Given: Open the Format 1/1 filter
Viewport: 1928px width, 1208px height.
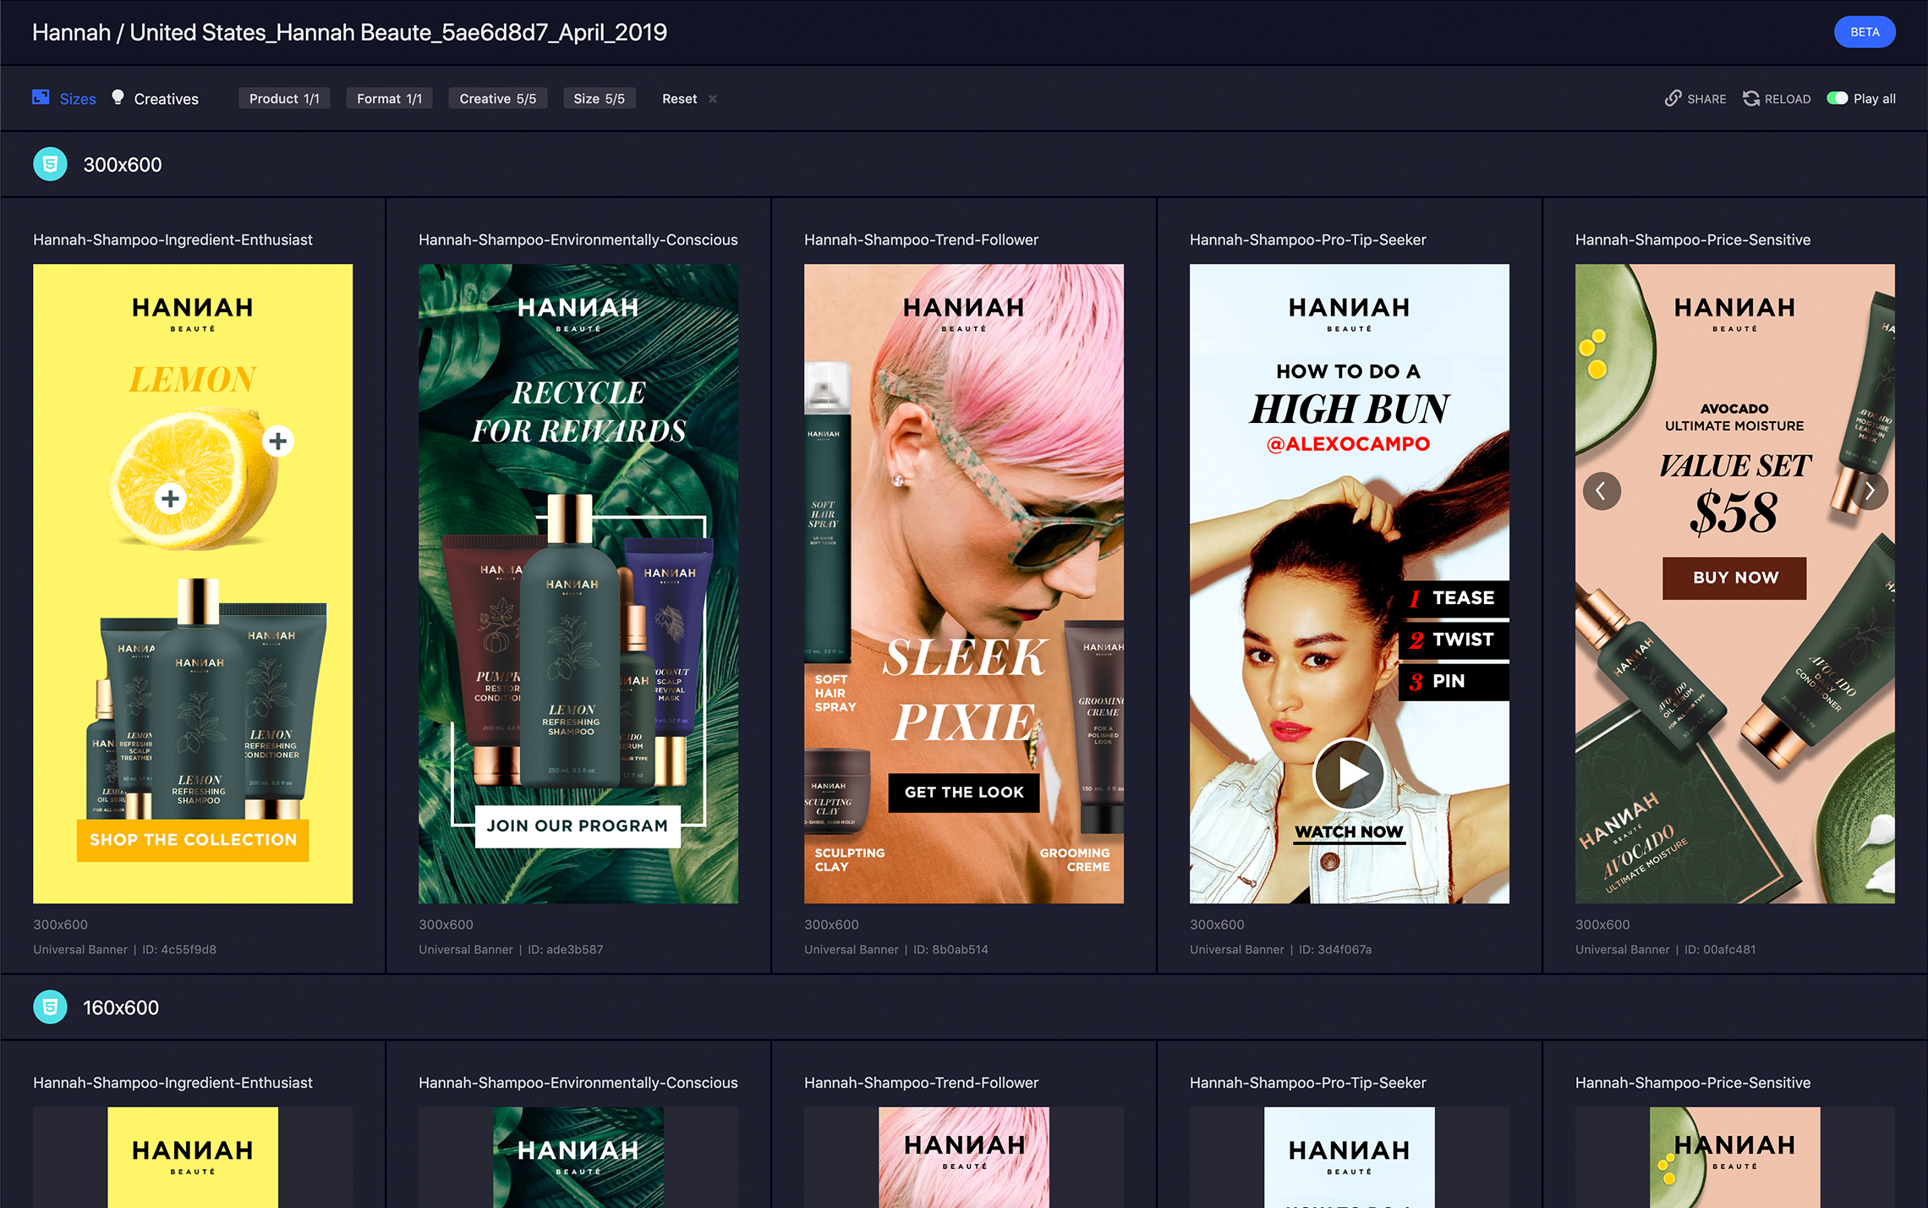Looking at the screenshot, I should coord(389,98).
